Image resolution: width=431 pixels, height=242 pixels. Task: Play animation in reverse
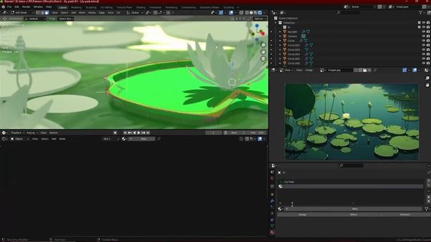point(135,133)
